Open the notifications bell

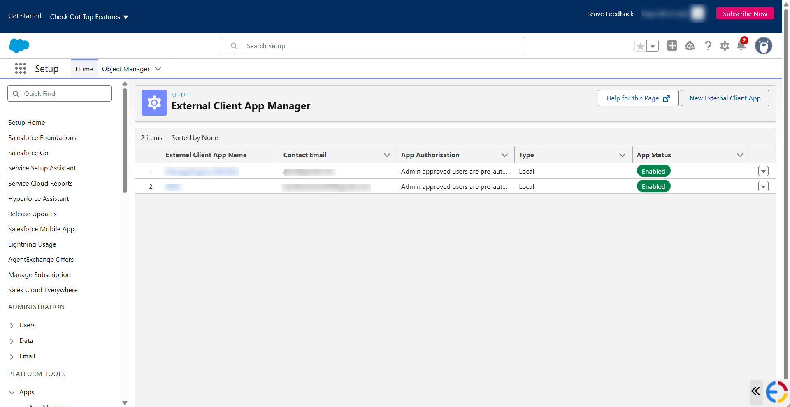[741, 45]
